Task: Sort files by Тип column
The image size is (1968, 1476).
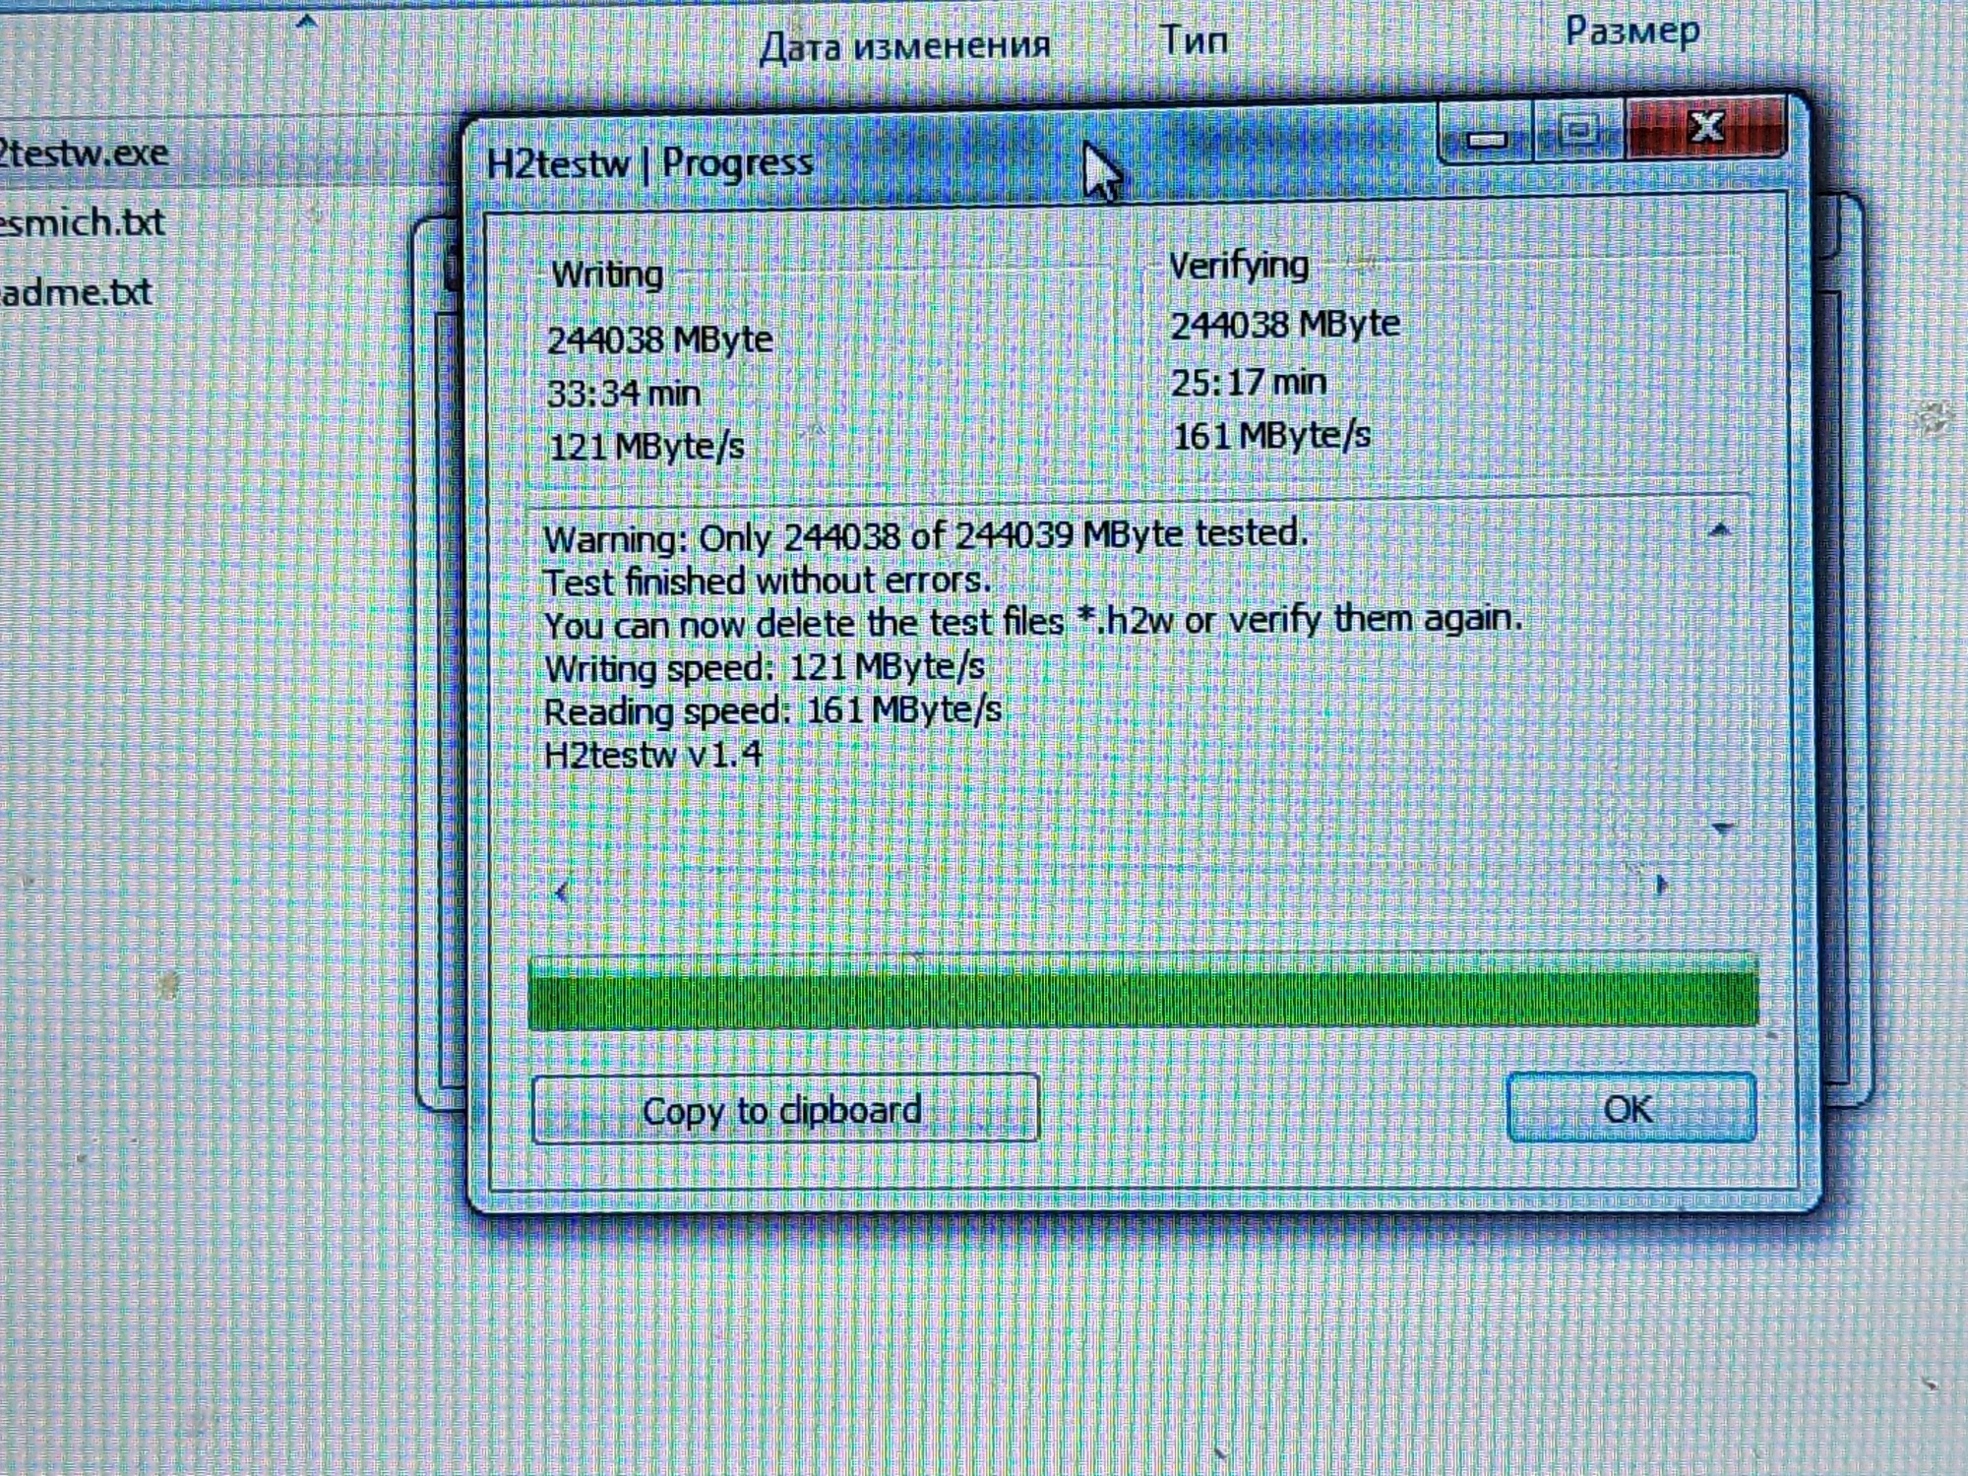Action: pos(1194,41)
